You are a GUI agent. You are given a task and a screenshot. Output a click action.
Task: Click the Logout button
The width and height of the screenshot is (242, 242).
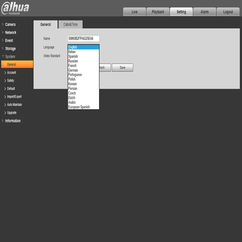click(228, 12)
